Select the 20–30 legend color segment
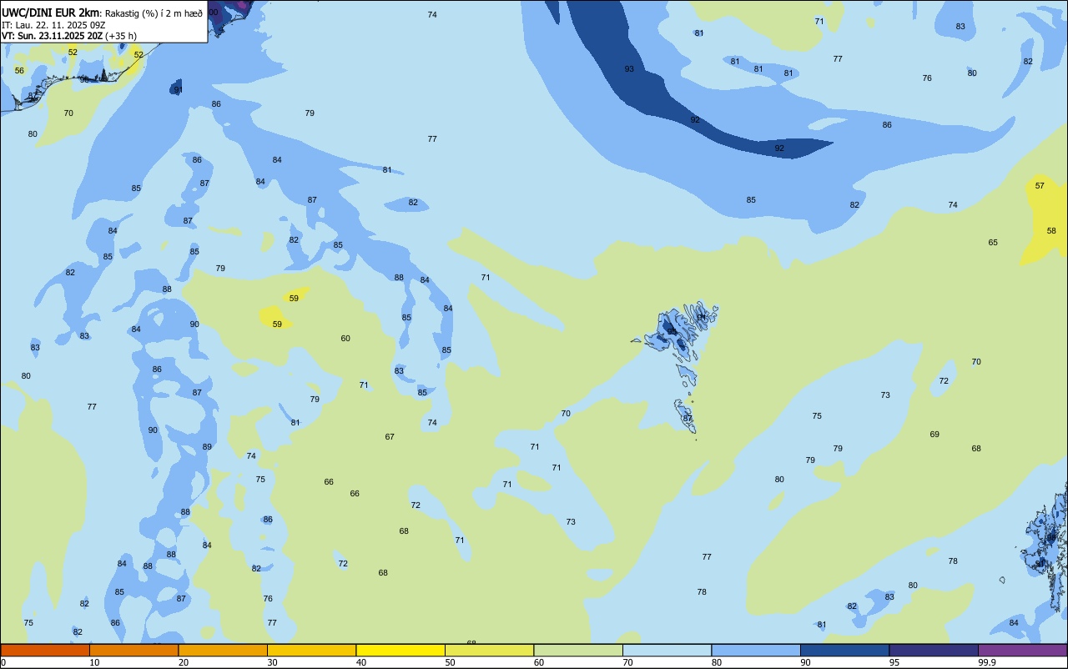The height and width of the screenshot is (669, 1068). point(223,650)
